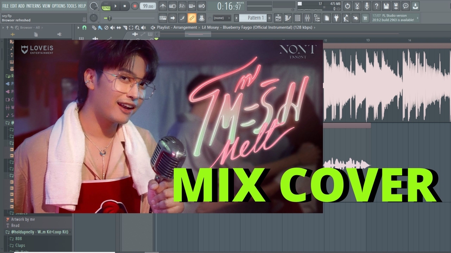This screenshot has height=253, width=451.
Task: Click the save project floppy icon
Action: (386, 6)
